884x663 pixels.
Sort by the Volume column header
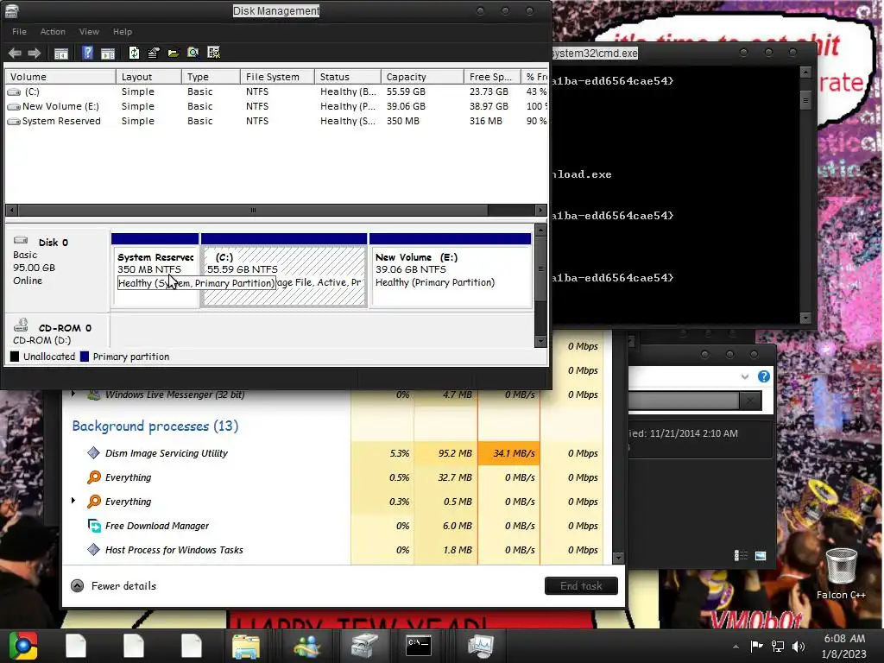(x=60, y=77)
